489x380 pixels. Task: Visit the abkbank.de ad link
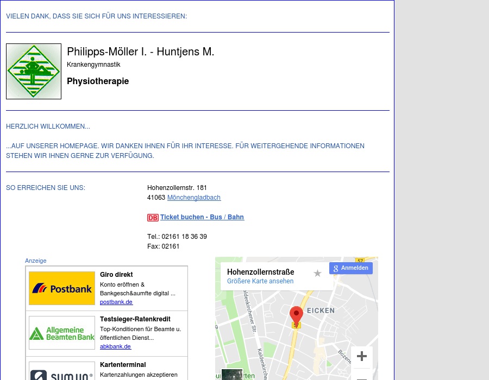coord(115,346)
